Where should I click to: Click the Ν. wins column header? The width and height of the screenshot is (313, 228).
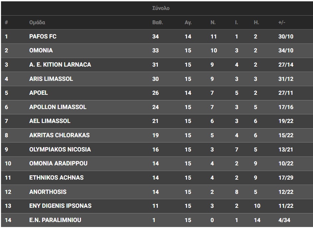[213, 23]
